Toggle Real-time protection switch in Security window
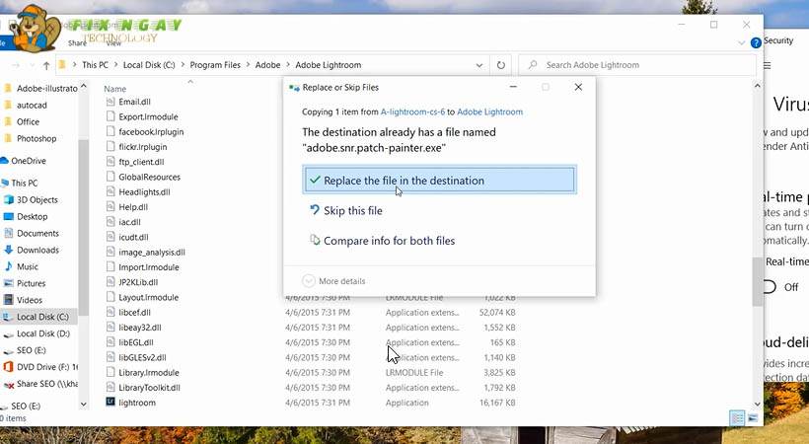Viewport: 809px width, 444px height. tap(770, 287)
